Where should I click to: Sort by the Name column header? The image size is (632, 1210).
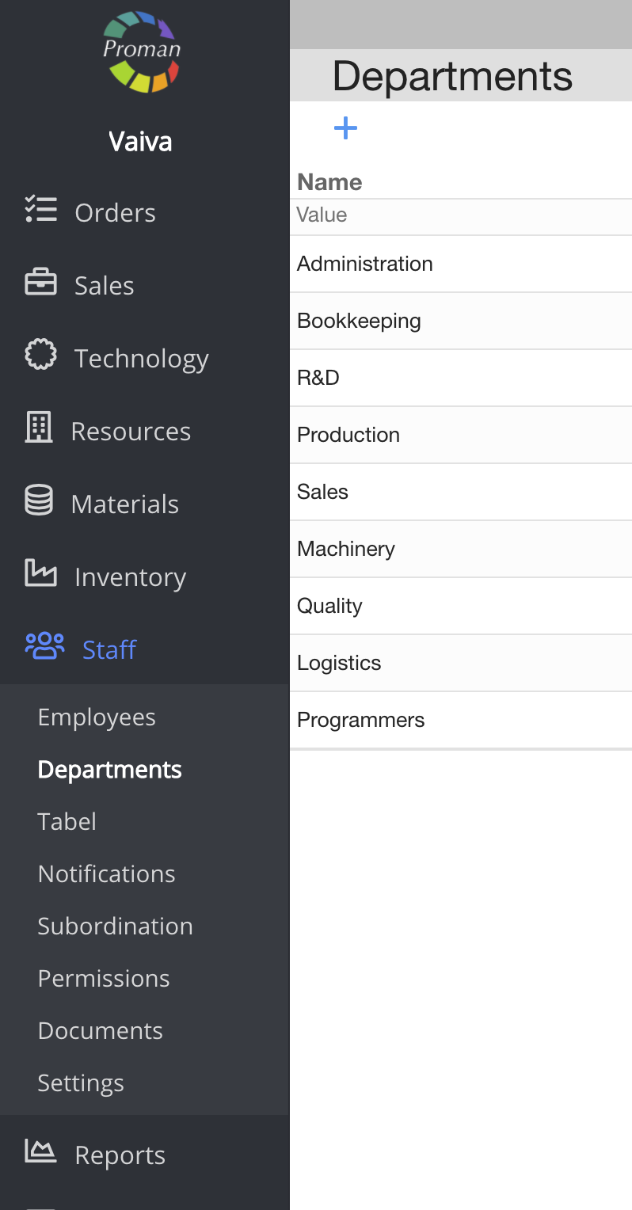coord(329,182)
